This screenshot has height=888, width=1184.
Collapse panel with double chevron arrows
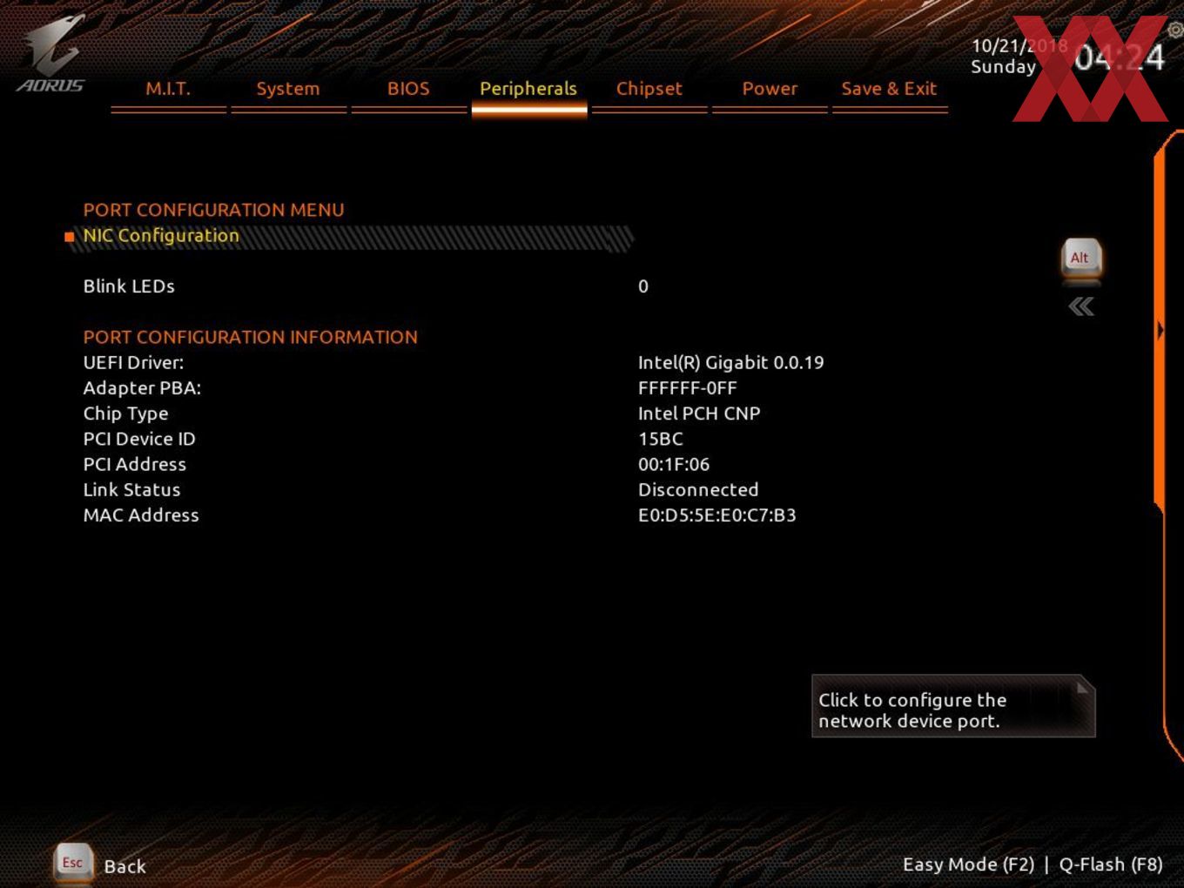[1081, 306]
